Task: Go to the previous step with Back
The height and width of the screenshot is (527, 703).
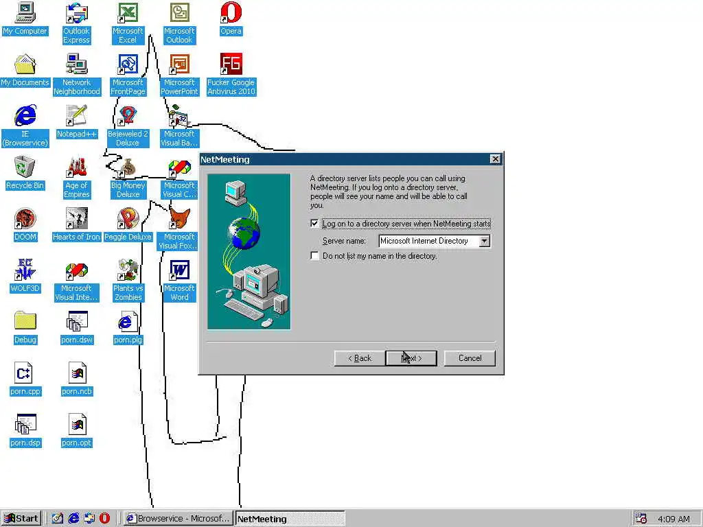Action: point(360,358)
